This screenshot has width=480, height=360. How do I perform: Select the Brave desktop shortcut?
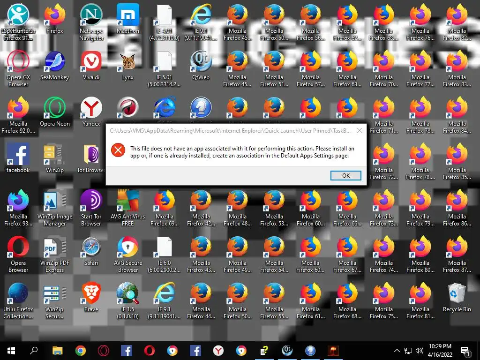coord(91,298)
